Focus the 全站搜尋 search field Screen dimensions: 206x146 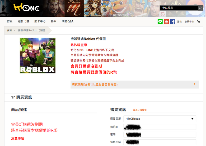[x=179, y=8]
